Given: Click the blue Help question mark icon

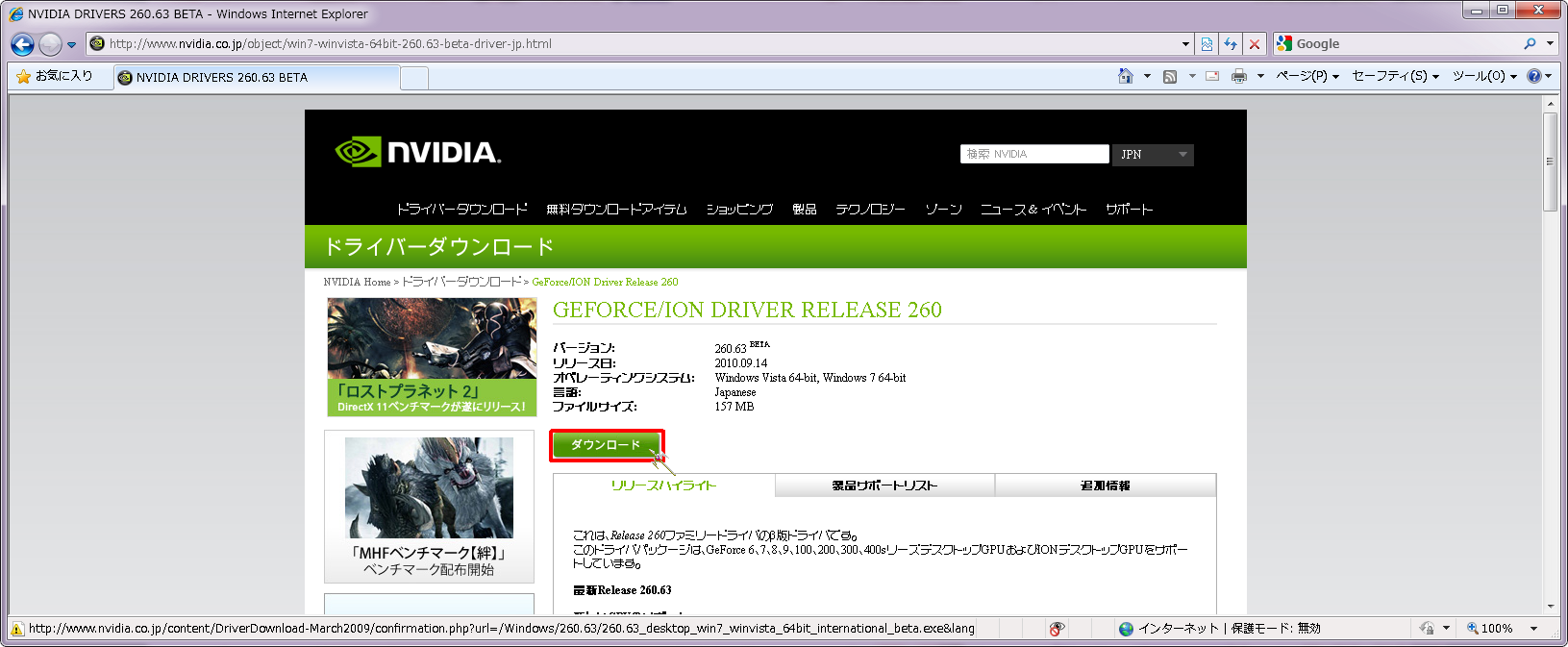Looking at the screenshot, I should tap(1534, 76).
